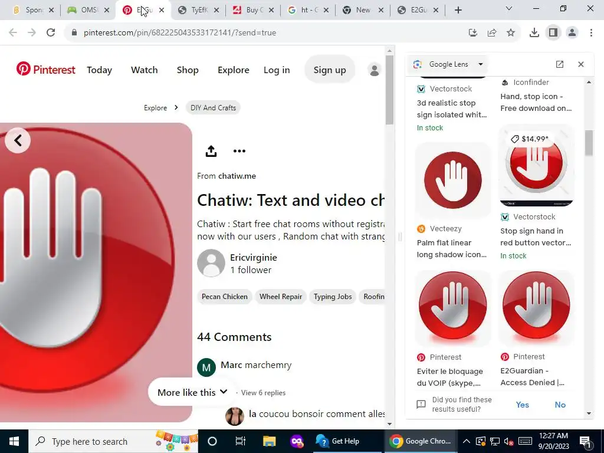The image size is (604, 453).
Task: Open the three-dots more options menu
Action: (239, 151)
